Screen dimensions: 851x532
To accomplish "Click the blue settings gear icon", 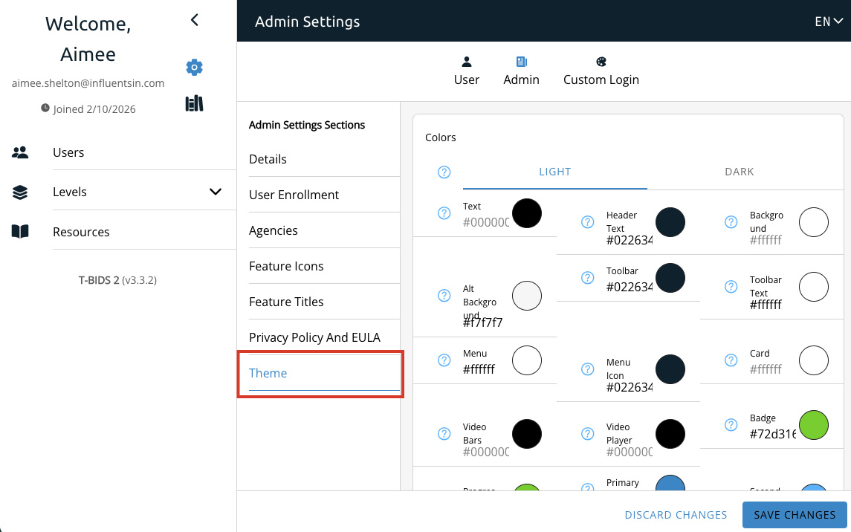I will click(194, 68).
